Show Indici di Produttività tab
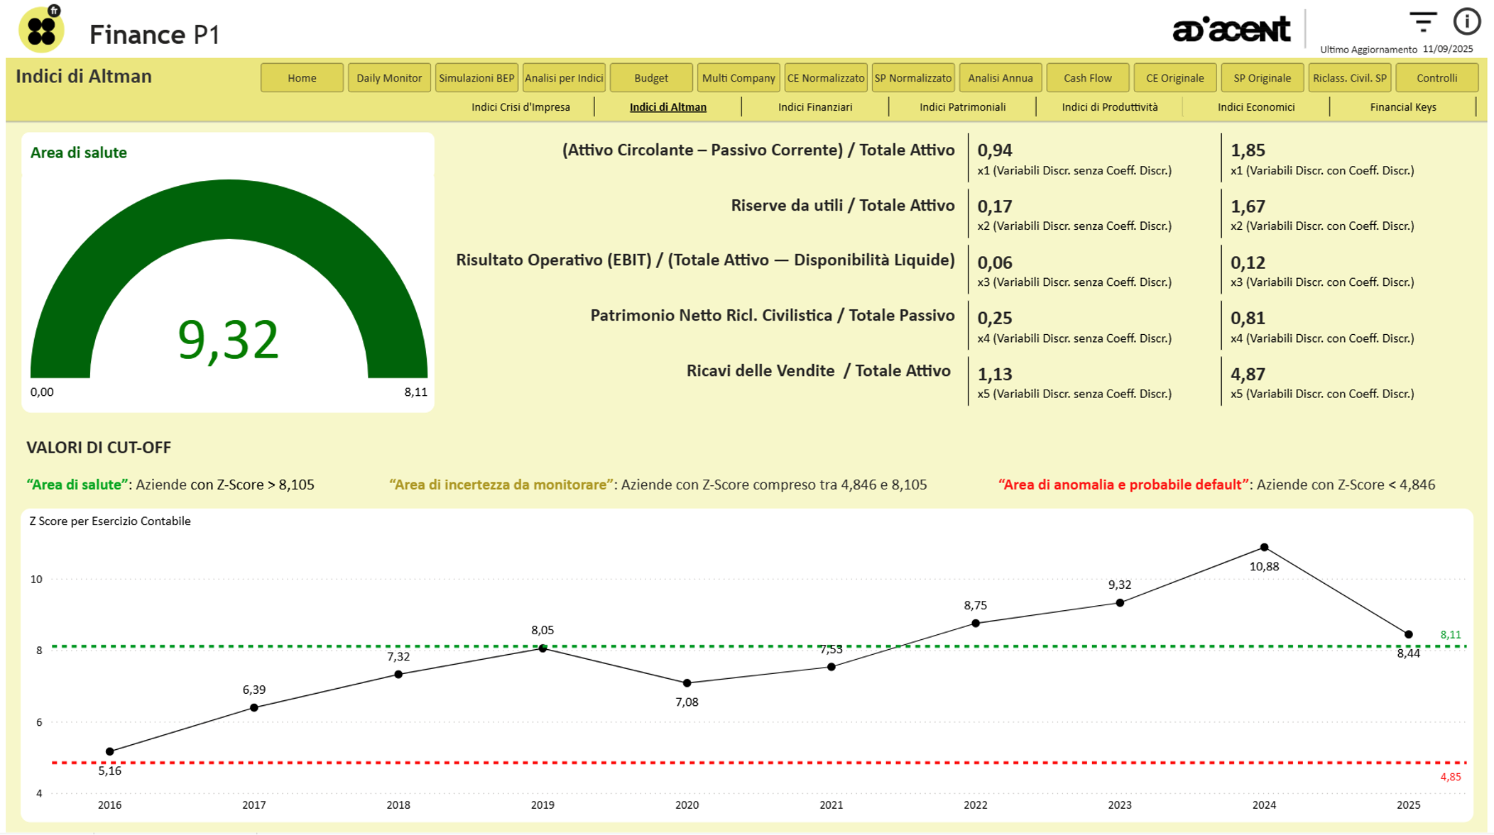Viewport: 1494px width, 835px height. tap(1109, 107)
